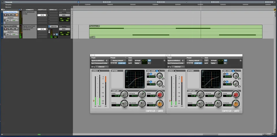
Task: Open factory default preset menu in L-channel compressor
Action: coord(118,61)
